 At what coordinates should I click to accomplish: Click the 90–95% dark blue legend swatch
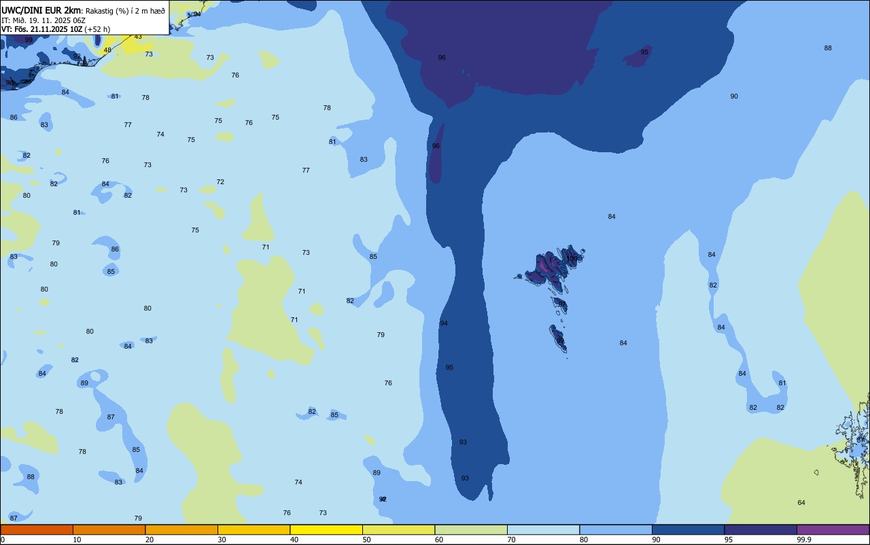tap(688, 529)
